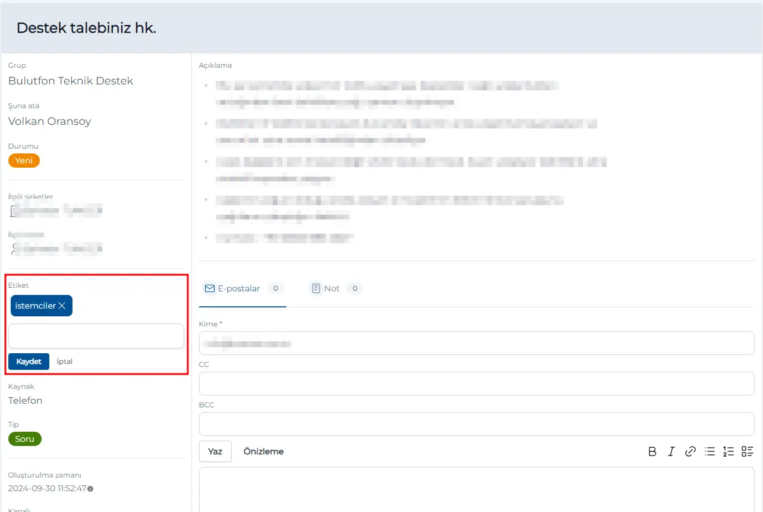Click into the BCC field
Screen dimensions: 763x512
pos(476,424)
